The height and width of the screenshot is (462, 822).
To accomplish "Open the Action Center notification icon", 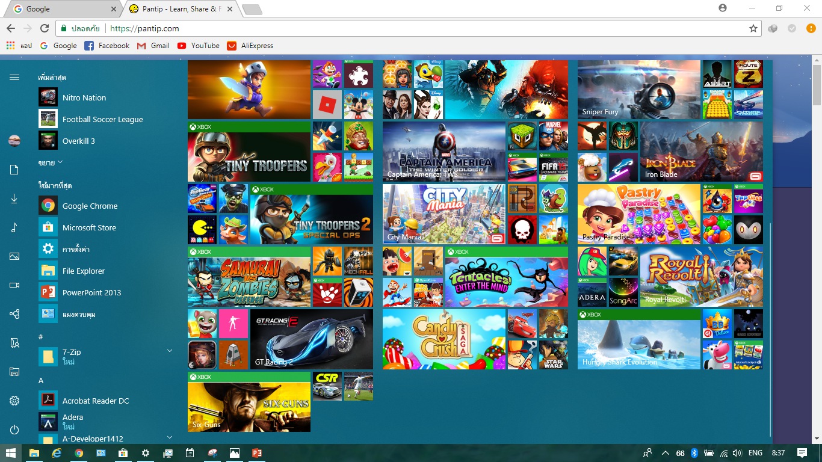I will tap(802, 453).
